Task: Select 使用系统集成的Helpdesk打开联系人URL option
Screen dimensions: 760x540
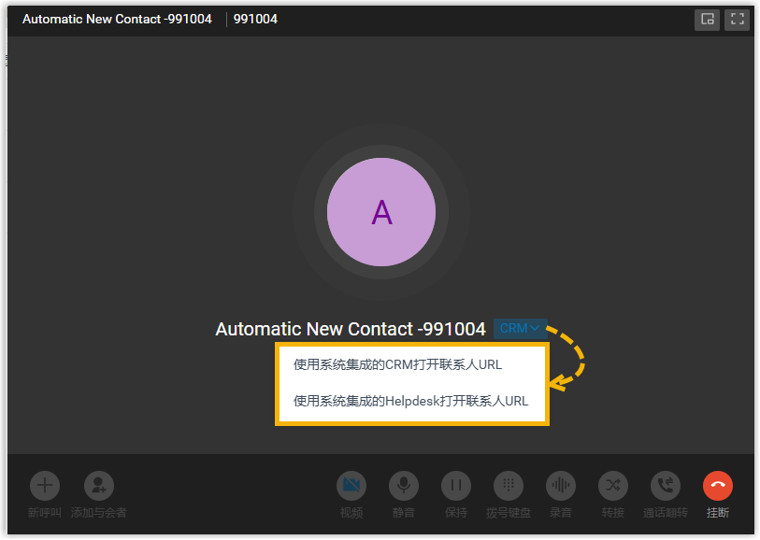Action: point(410,402)
